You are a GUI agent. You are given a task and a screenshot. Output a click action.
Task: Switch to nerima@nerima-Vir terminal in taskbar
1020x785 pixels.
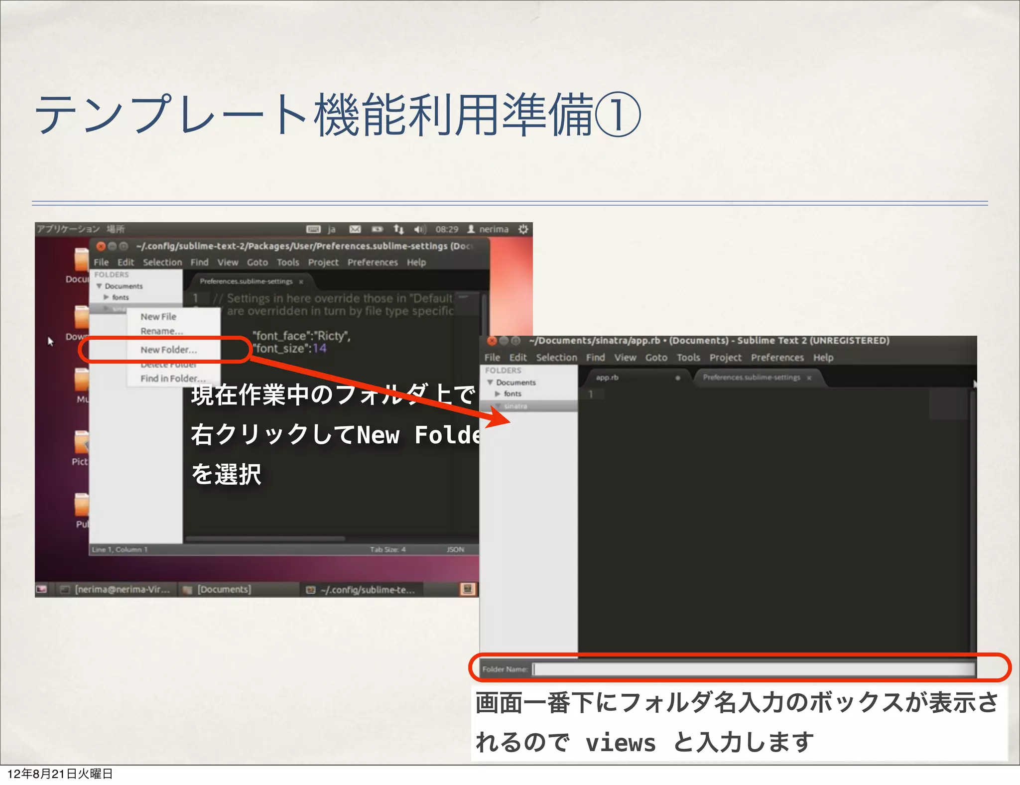116,589
